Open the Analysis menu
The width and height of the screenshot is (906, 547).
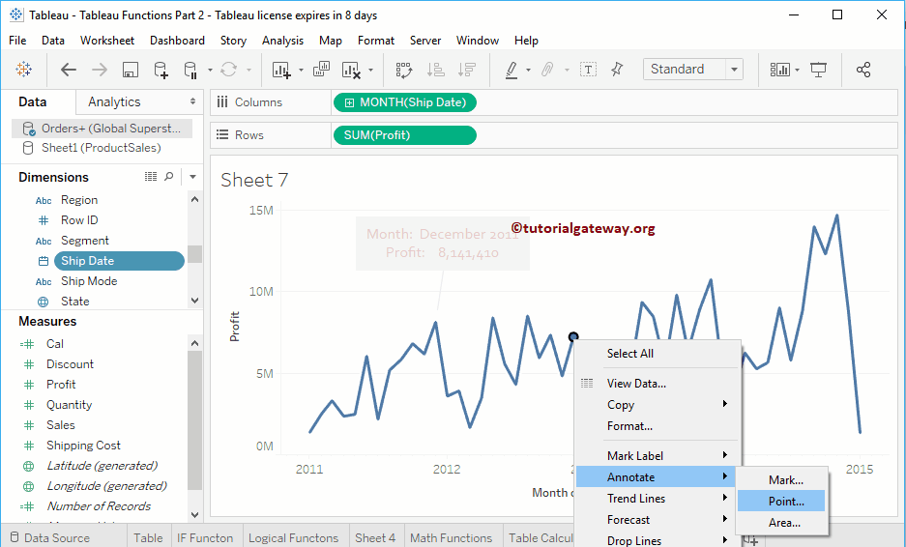(x=282, y=41)
